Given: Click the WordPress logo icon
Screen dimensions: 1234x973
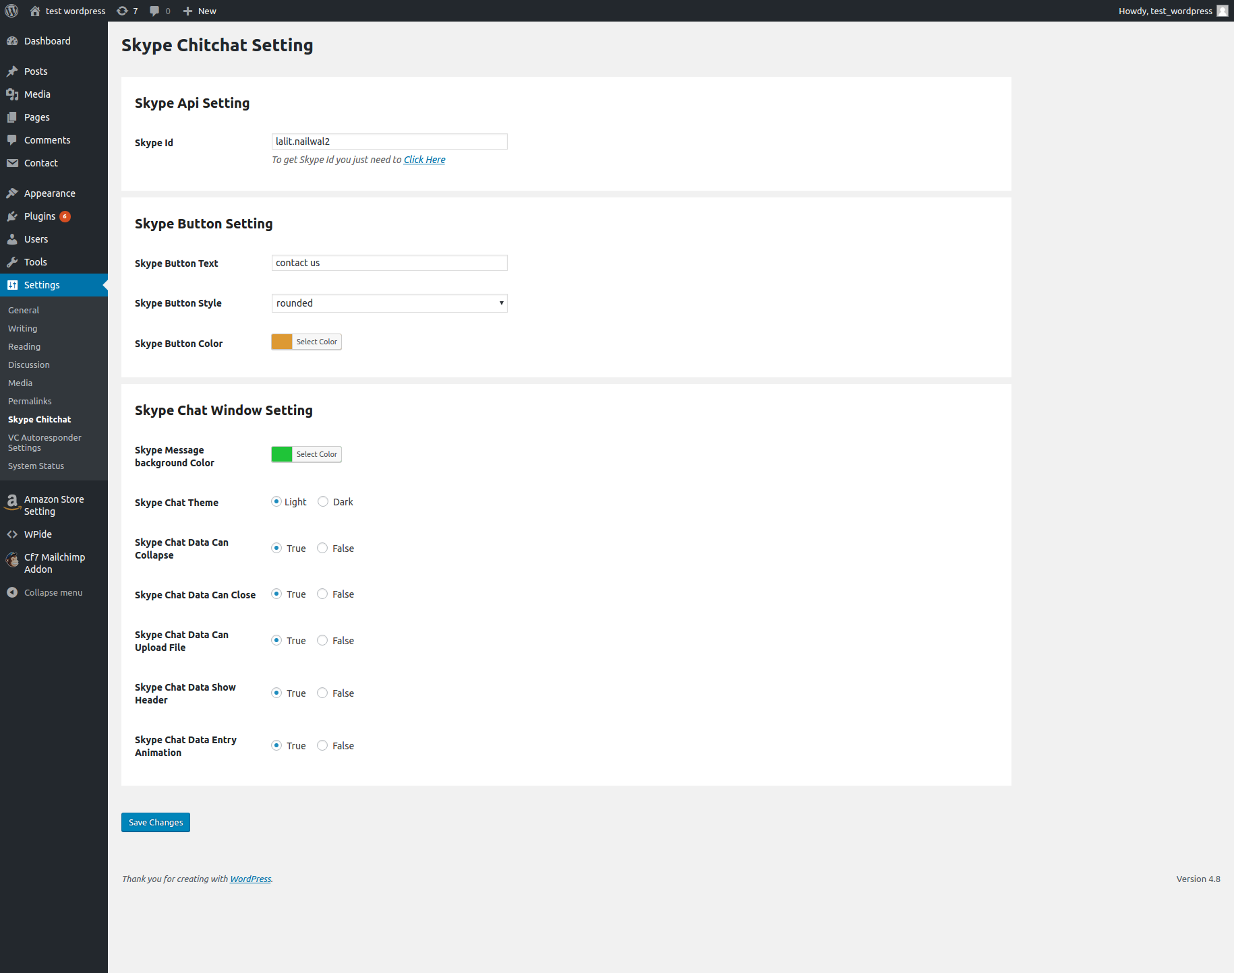Looking at the screenshot, I should [11, 11].
